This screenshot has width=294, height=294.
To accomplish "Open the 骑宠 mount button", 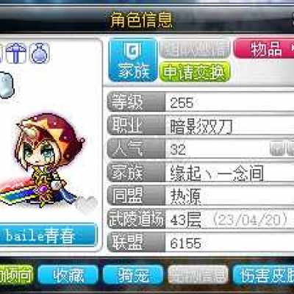I will (133, 275).
